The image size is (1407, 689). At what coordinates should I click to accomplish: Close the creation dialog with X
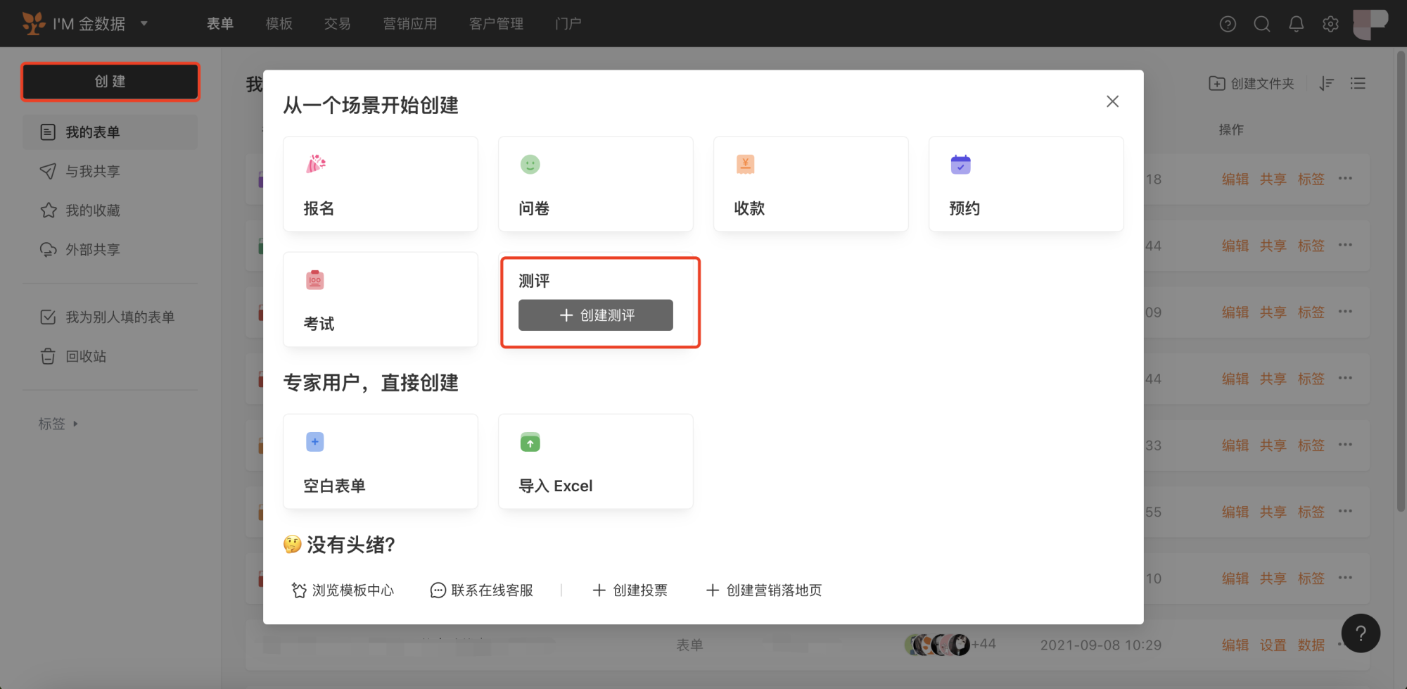coord(1112,101)
